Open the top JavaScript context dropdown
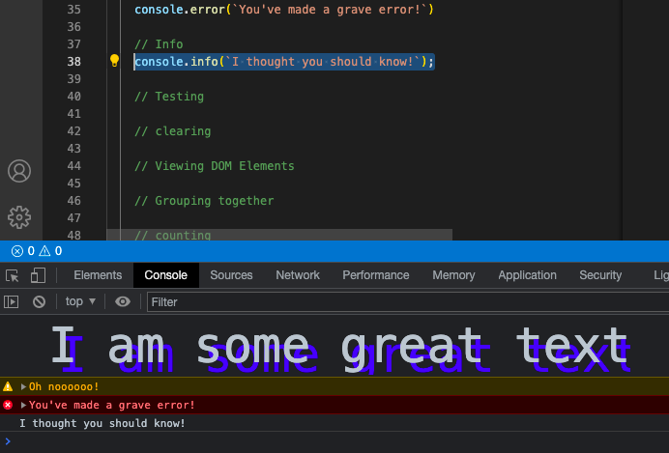Viewport: 669px width, 453px height. tap(80, 301)
